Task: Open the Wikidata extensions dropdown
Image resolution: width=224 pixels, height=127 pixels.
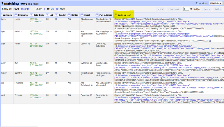Action: (x=215, y=3)
